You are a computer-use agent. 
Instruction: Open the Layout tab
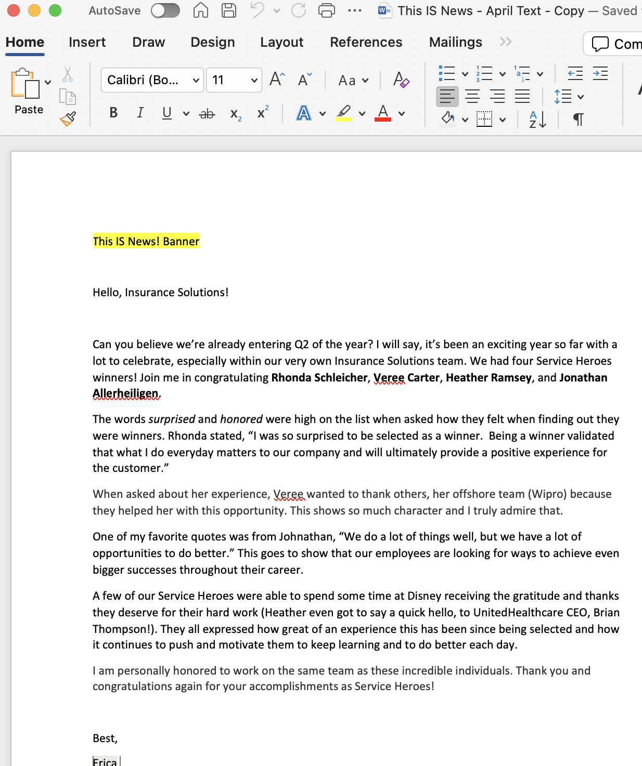282,42
